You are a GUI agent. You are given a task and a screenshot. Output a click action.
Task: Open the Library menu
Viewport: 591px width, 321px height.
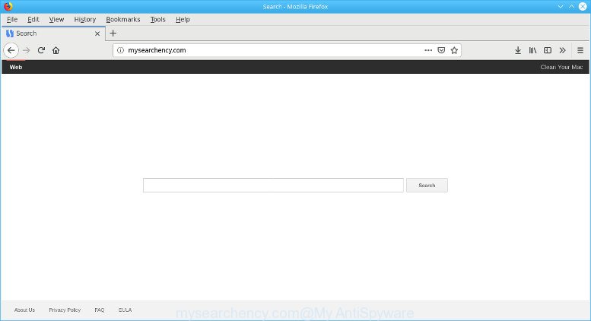(532, 50)
